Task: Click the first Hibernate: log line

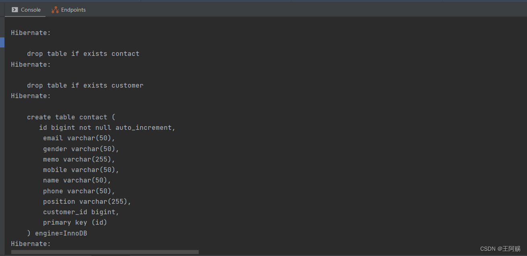Action: (x=30, y=33)
